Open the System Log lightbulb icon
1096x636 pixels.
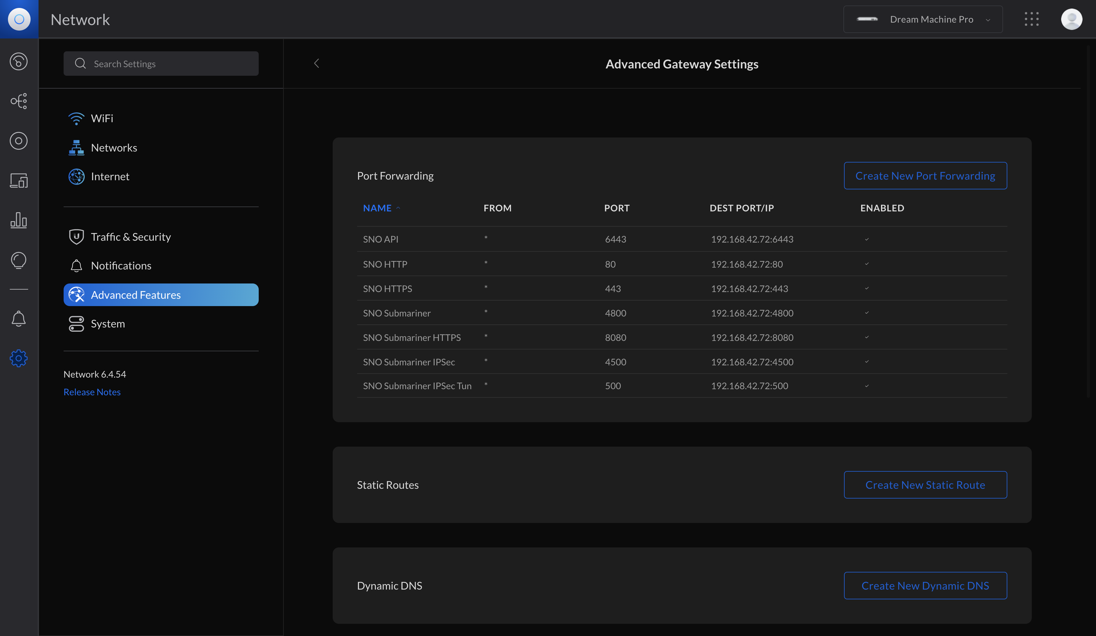click(19, 260)
